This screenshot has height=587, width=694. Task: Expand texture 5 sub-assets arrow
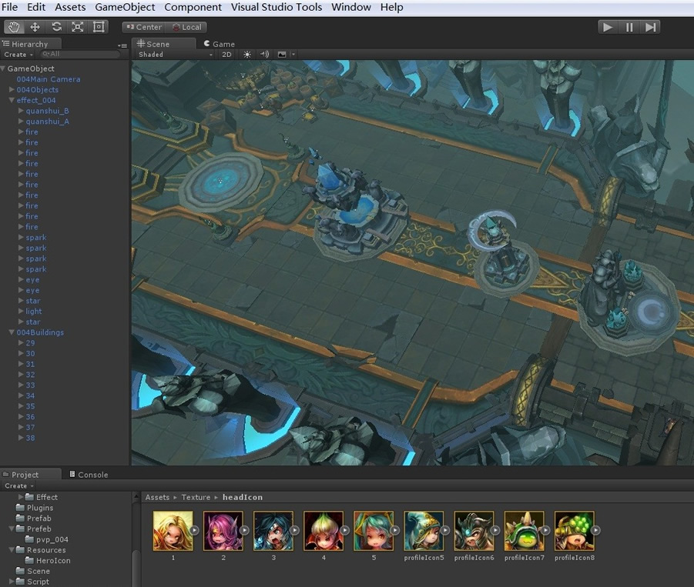click(395, 530)
